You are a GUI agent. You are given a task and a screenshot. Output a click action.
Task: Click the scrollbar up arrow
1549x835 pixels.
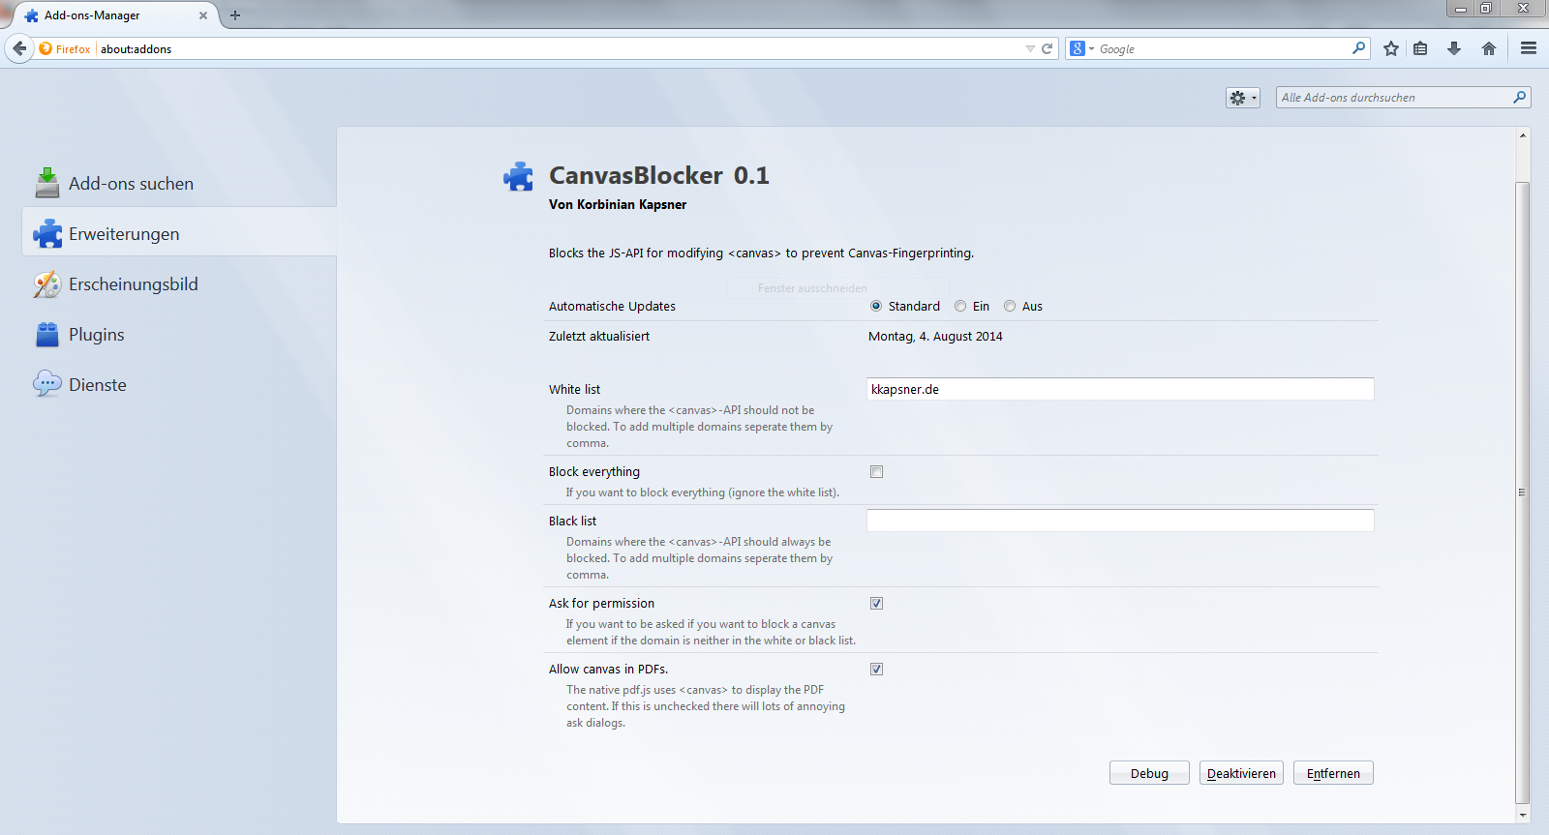coord(1523,135)
